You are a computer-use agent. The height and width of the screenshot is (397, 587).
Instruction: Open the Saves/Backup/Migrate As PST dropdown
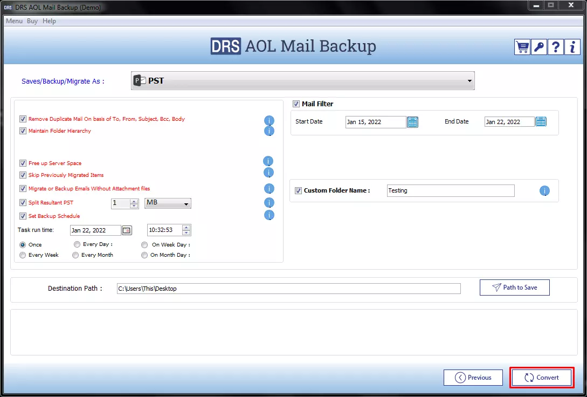click(x=302, y=80)
